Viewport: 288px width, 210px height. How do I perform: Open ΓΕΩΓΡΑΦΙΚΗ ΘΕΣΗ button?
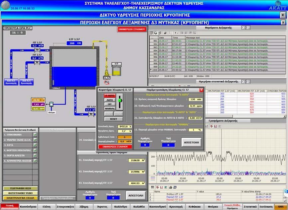coord(20,188)
